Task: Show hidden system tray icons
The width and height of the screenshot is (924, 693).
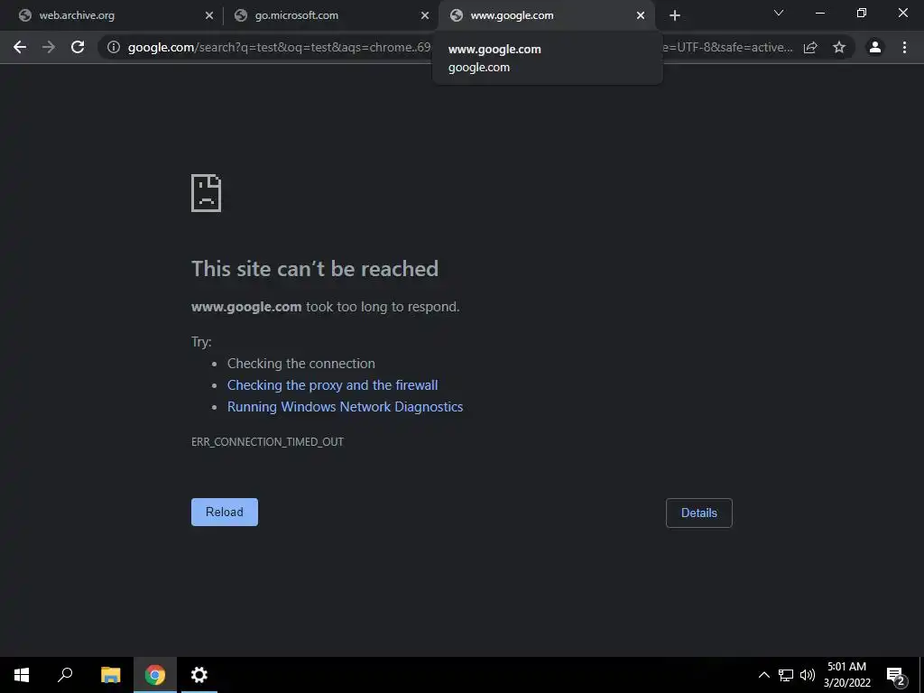Action: click(763, 675)
